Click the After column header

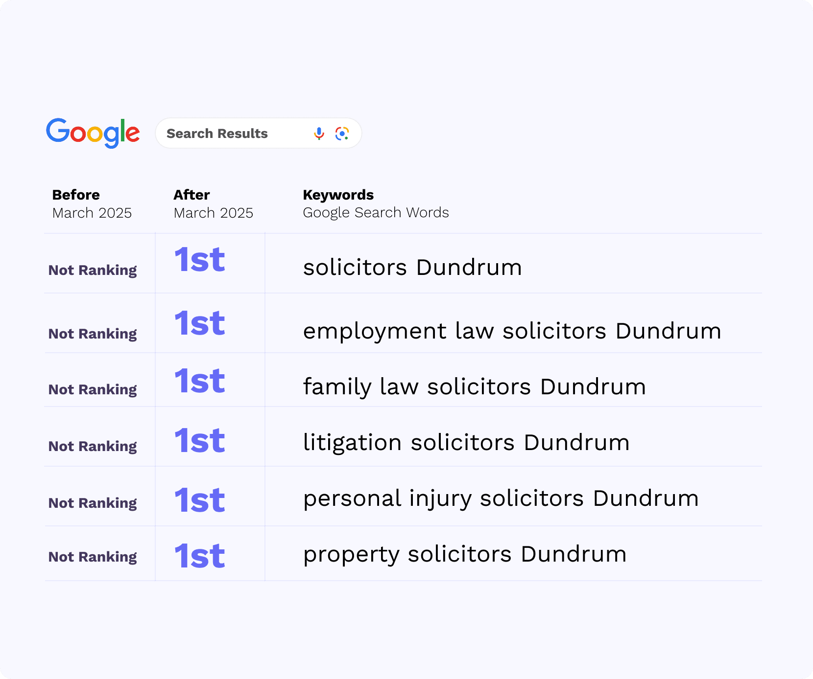191,195
